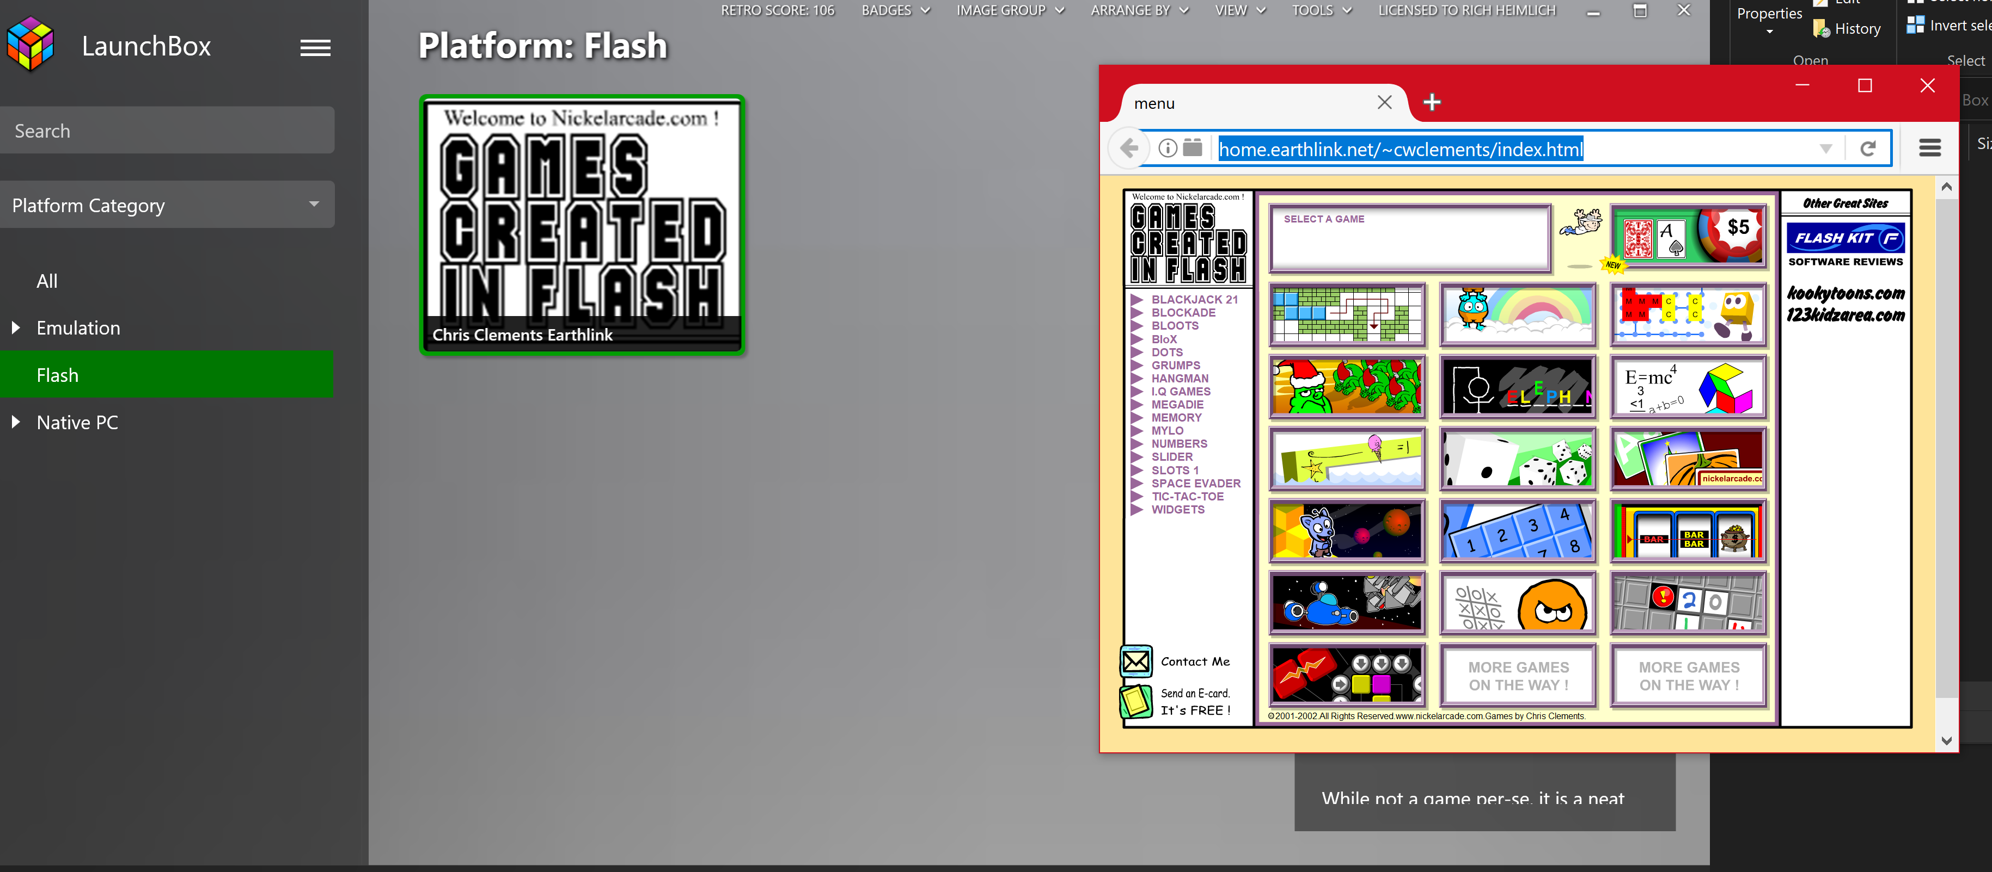Click the browser URL address field

pos(1515,149)
